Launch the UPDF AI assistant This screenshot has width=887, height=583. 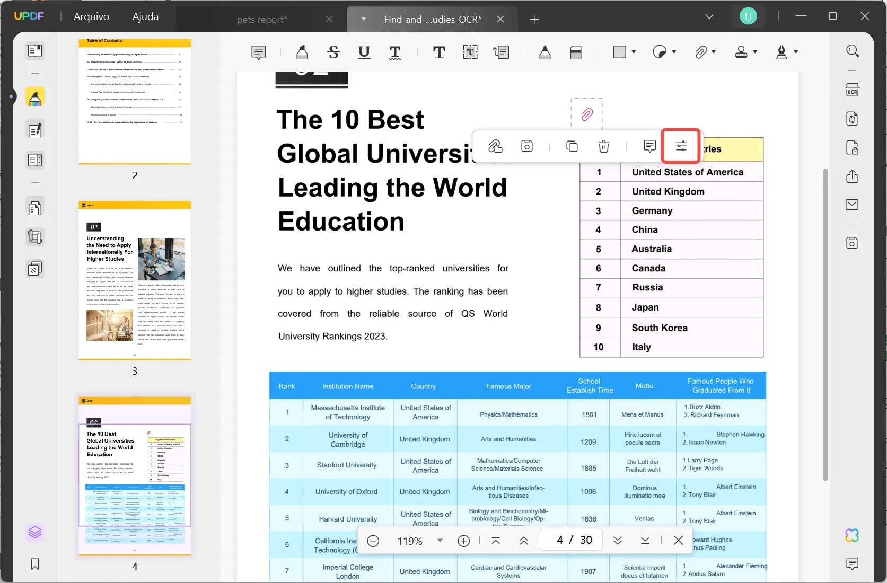pyautogui.click(x=852, y=535)
